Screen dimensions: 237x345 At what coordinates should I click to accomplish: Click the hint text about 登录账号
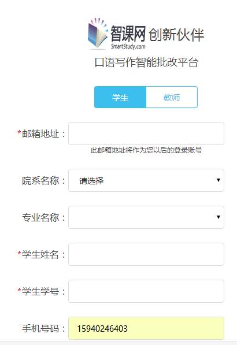click(x=146, y=150)
